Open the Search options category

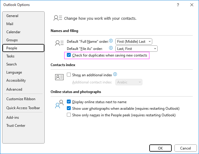(23, 64)
